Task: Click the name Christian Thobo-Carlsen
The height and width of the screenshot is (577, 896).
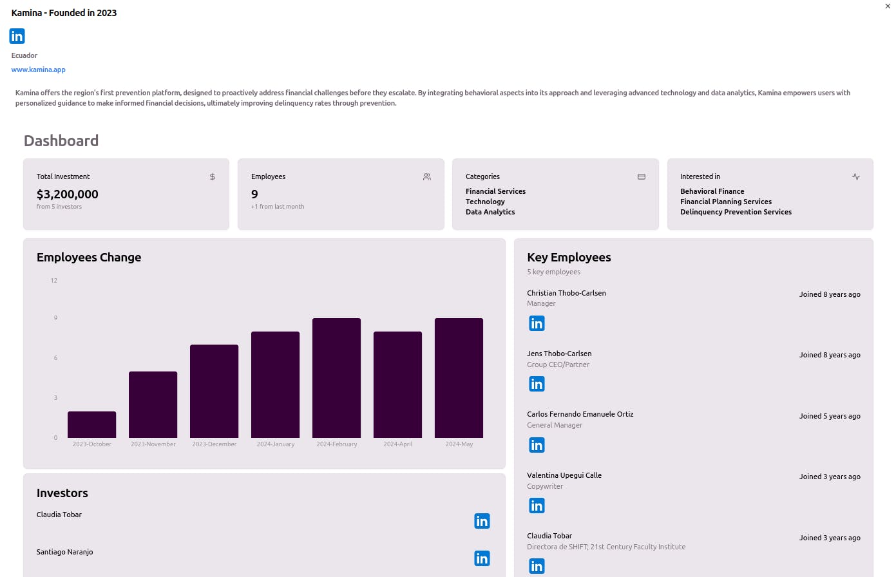Action: pos(566,293)
